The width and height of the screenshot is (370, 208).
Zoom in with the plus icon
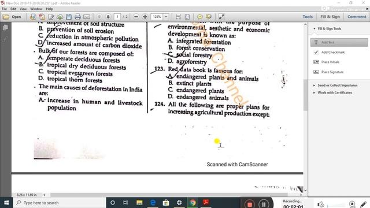click(145, 17)
